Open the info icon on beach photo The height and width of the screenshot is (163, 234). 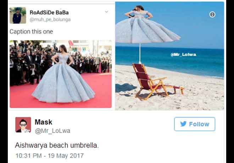tap(212, 15)
